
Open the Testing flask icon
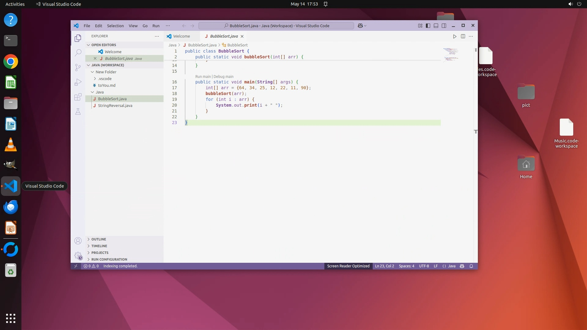pyautogui.click(x=78, y=112)
